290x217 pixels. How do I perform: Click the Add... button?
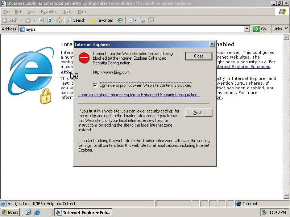pyautogui.click(x=199, y=112)
